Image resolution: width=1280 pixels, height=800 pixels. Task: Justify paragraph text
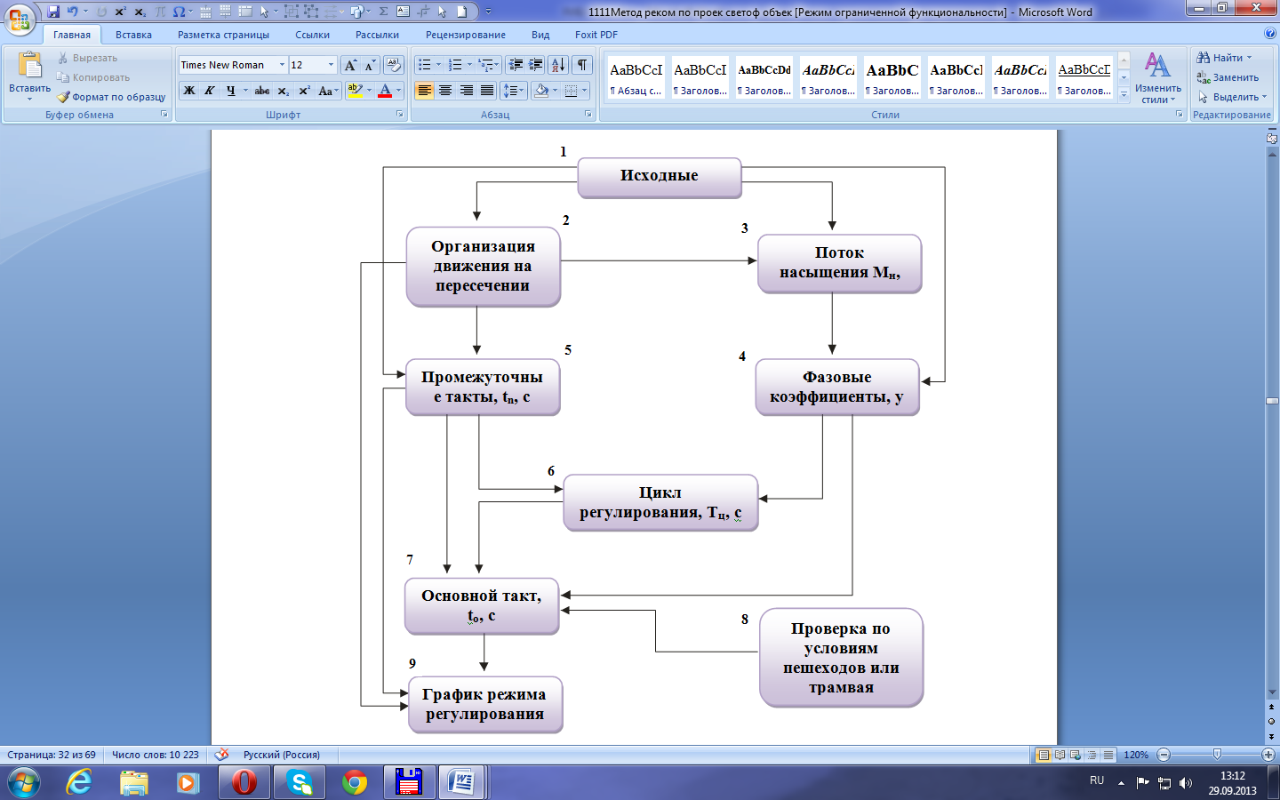point(486,91)
